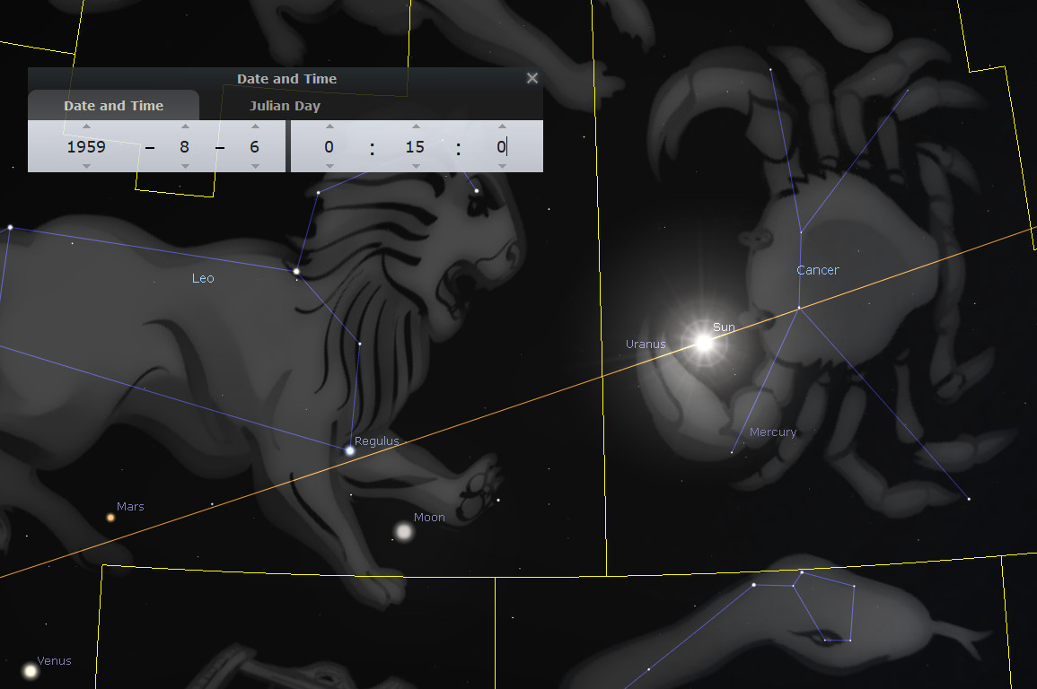Viewport: 1037px width, 689px height.
Task: Click the seconds field in time box
Action: coord(501,146)
